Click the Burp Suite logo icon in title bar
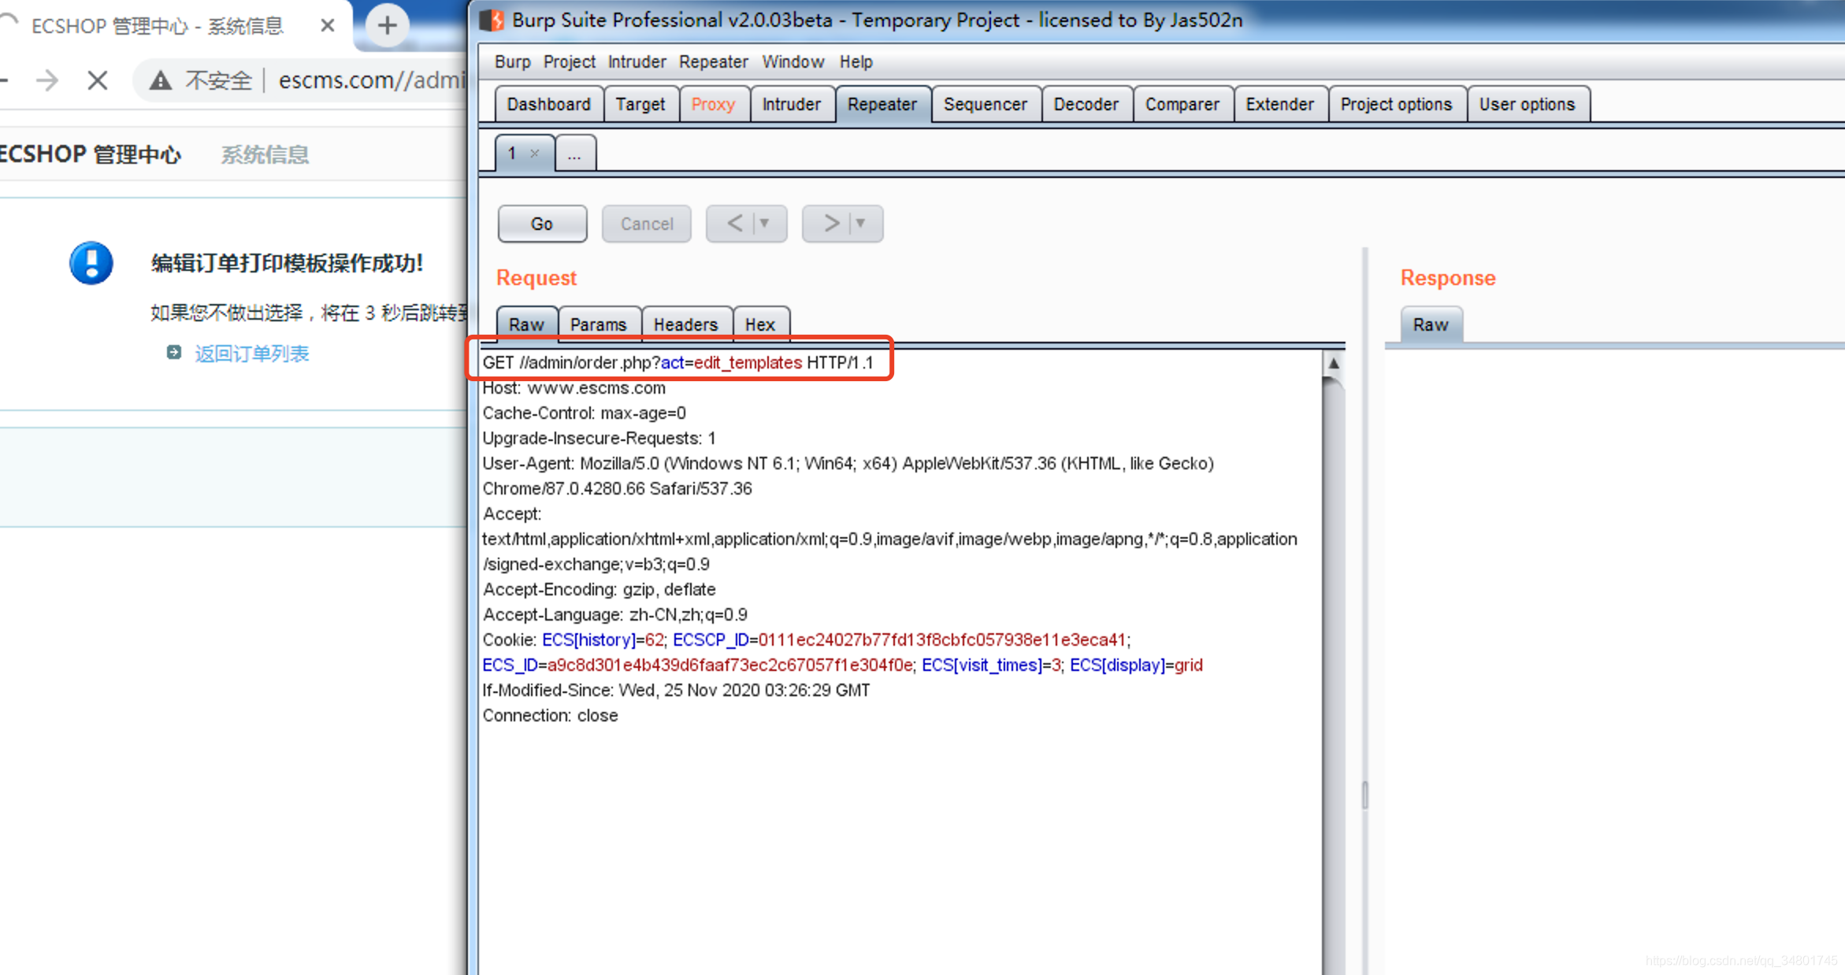 click(x=492, y=20)
